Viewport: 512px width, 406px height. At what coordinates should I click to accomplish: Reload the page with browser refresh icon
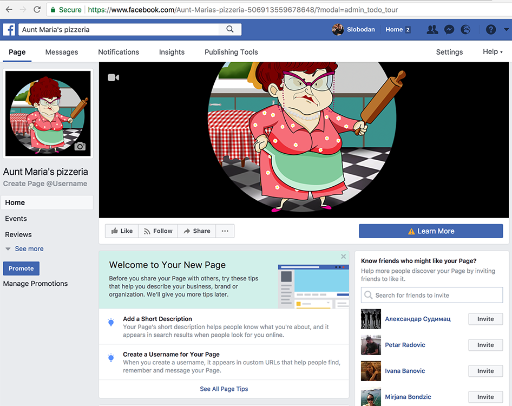click(x=37, y=10)
